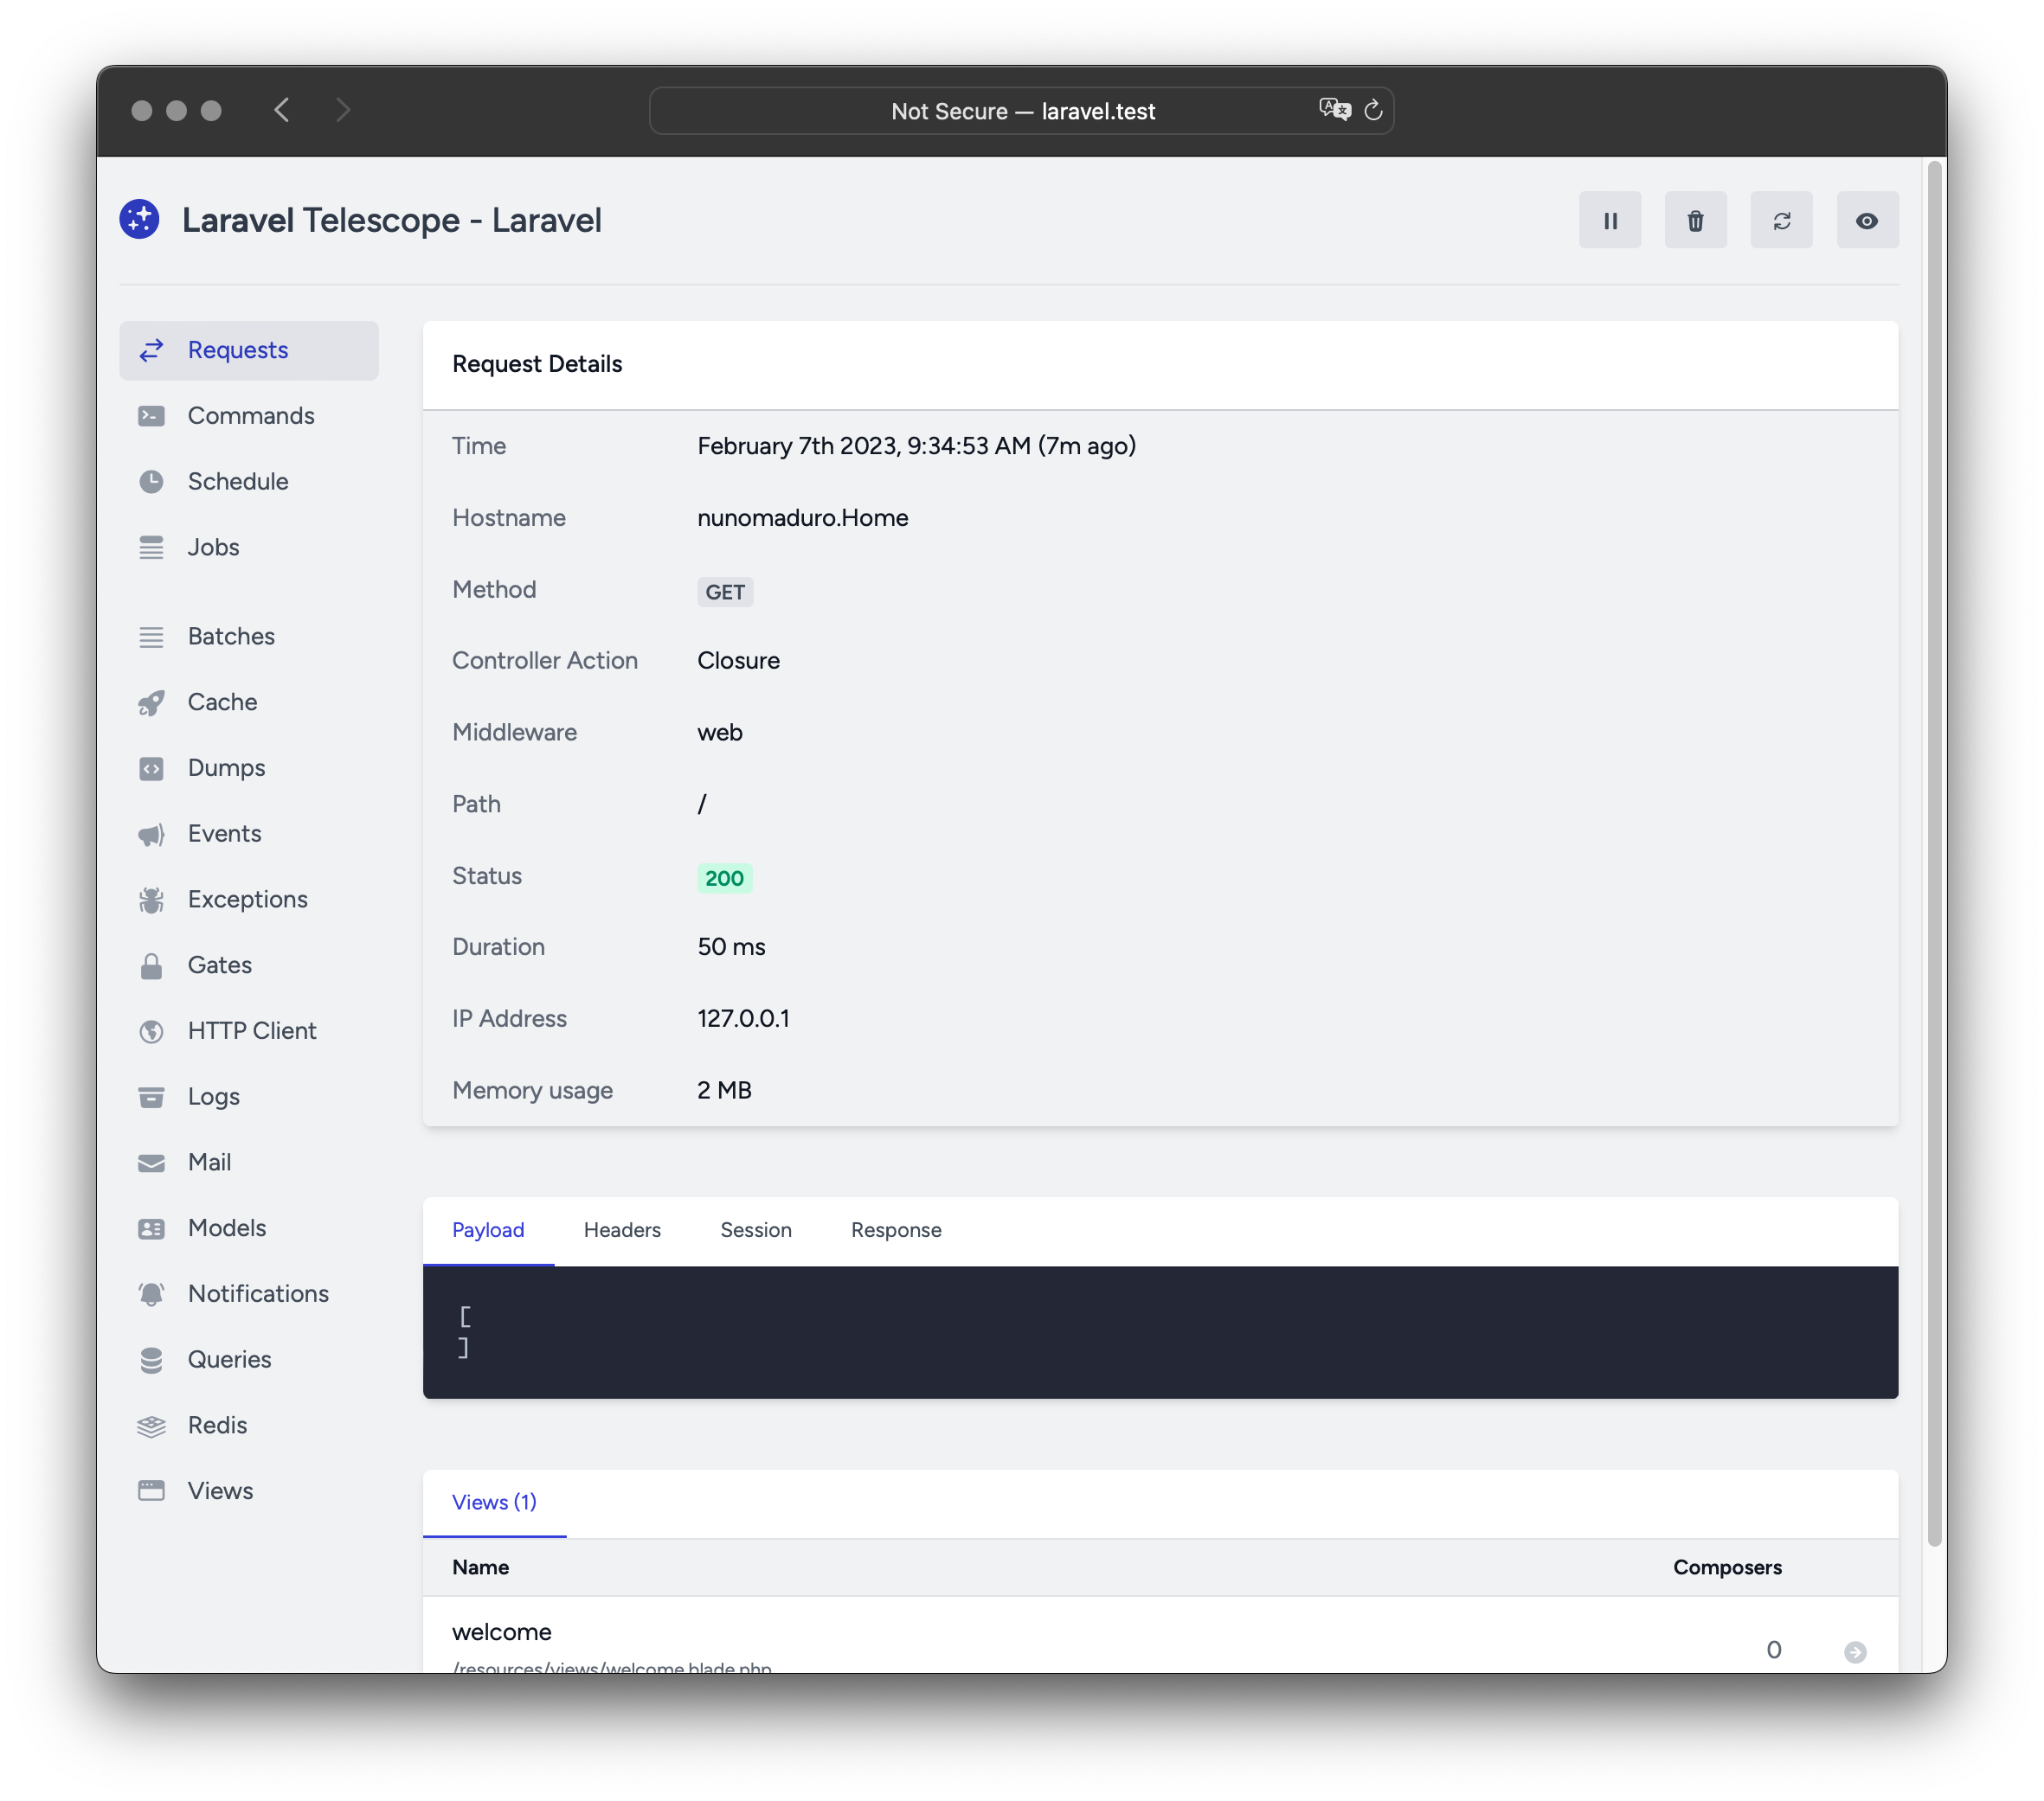Select the Session tab

tap(753, 1229)
